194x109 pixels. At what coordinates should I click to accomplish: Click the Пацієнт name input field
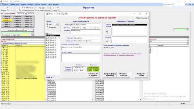[x=85, y=25]
